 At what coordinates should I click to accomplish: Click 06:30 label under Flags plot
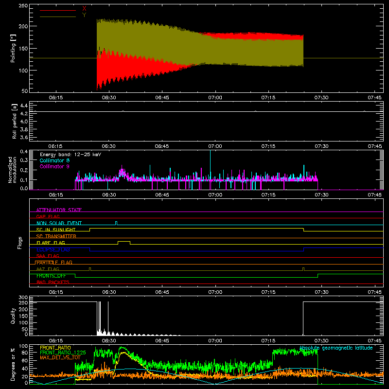109,292
